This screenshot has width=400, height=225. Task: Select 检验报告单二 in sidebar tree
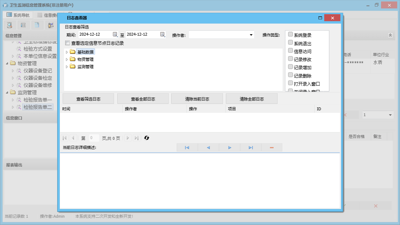38,107
